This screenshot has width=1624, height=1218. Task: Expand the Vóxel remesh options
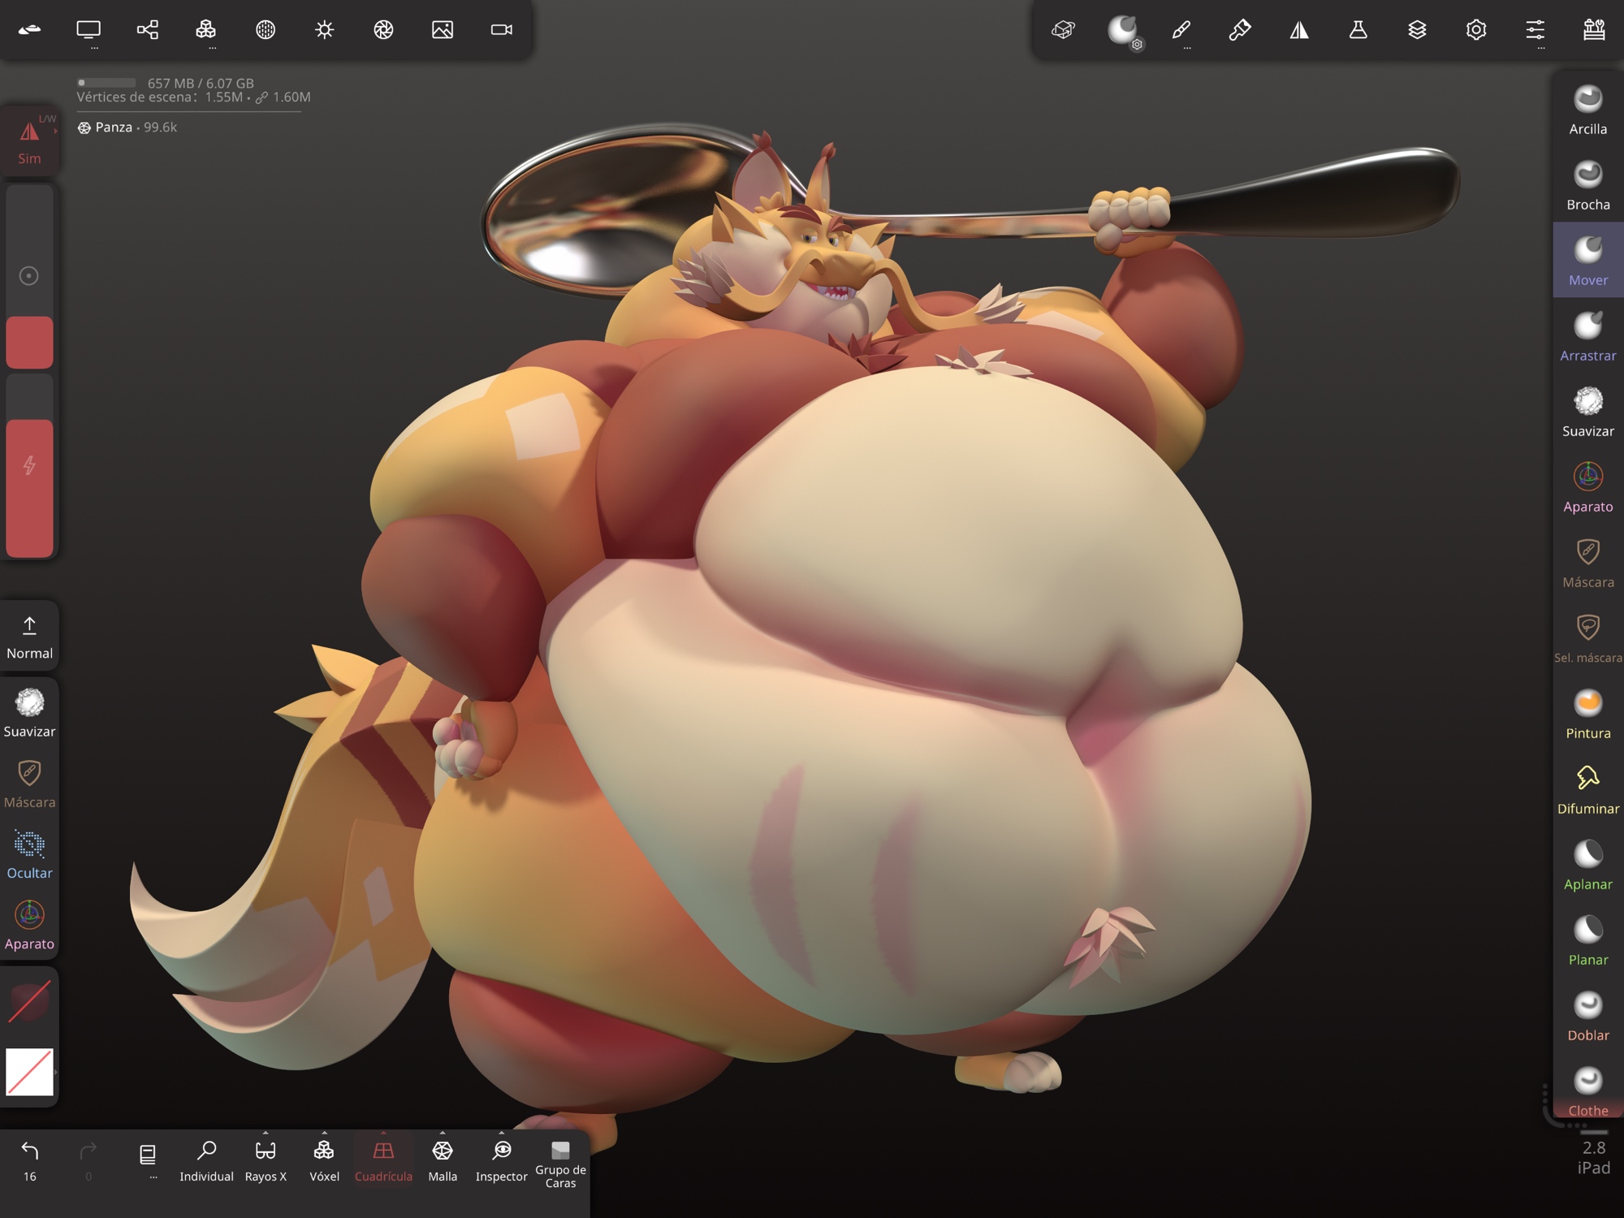[x=324, y=1133]
